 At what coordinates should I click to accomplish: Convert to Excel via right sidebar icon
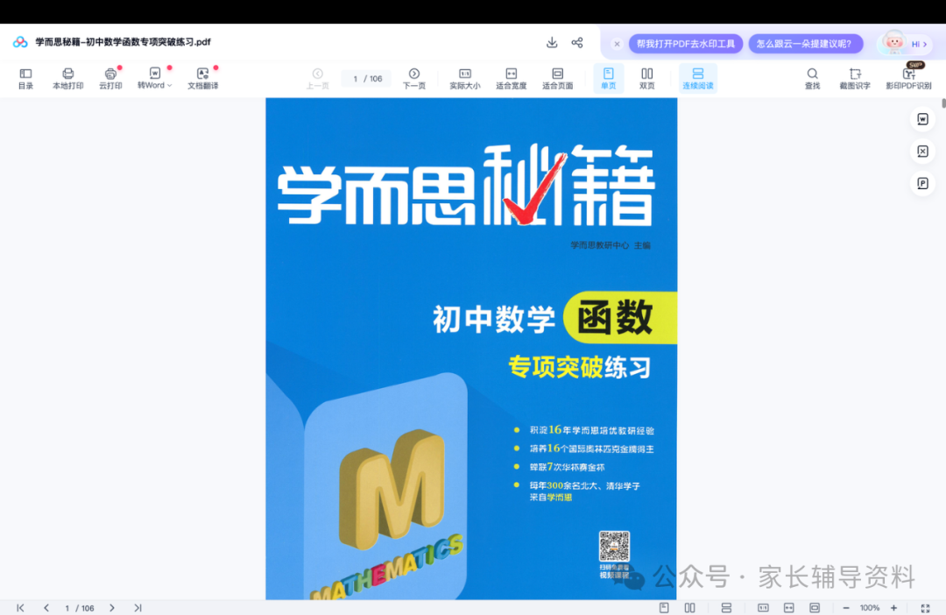[922, 151]
